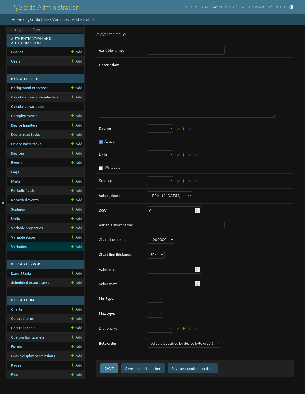Viewport: 305px width, 394px height.
Task: Open the Max type dropdown
Action: coord(155,313)
